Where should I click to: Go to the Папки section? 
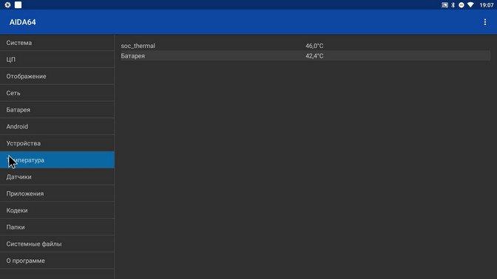click(57, 227)
